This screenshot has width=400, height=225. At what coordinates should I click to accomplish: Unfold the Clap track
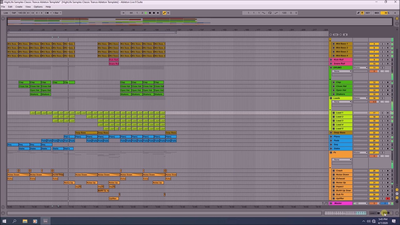pyautogui.click(x=333, y=82)
